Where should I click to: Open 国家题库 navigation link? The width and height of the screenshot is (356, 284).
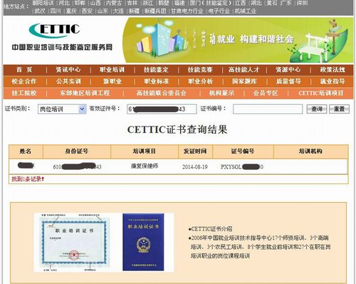point(244,81)
